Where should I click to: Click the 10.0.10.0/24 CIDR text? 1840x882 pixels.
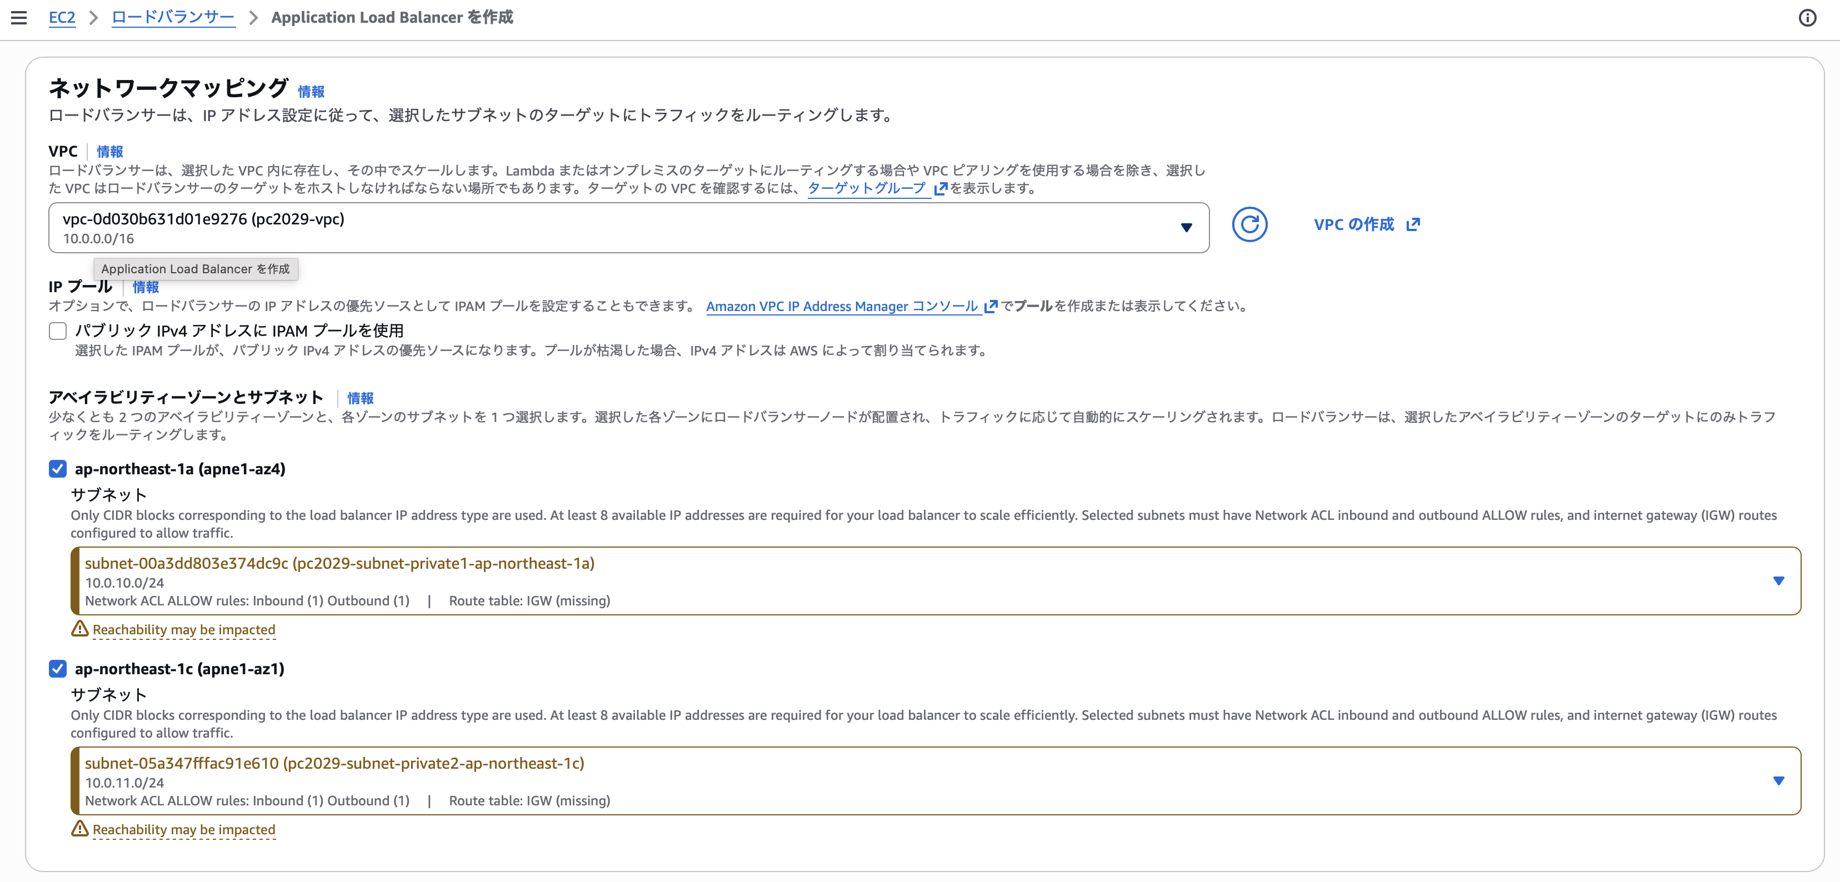click(x=124, y=583)
